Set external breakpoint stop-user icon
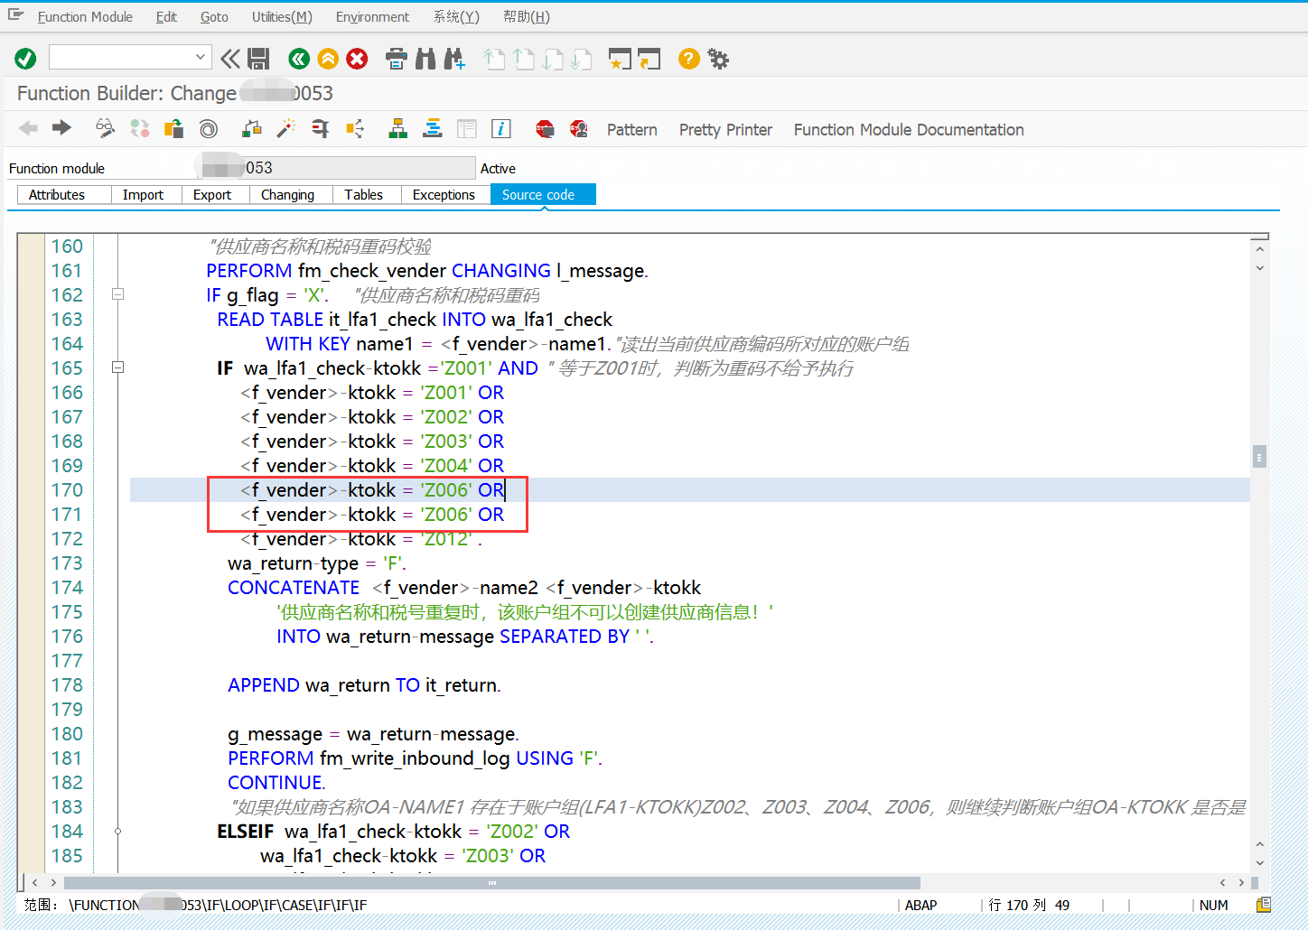The width and height of the screenshot is (1308, 930). (x=579, y=129)
